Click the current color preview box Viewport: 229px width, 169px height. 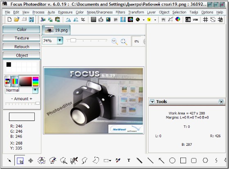point(22,116)
